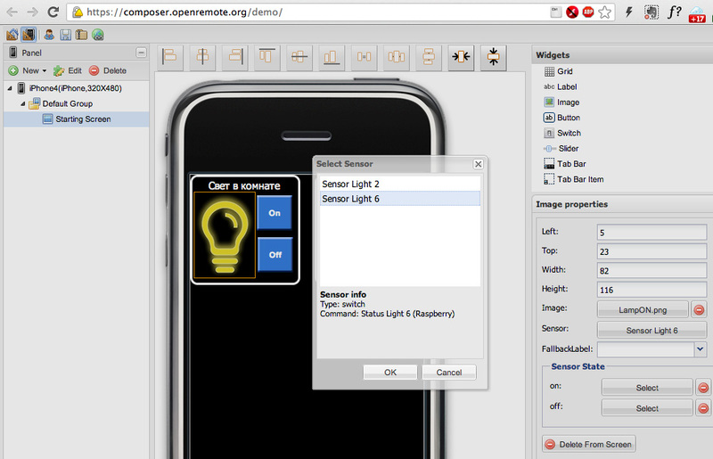Click the LampON.png image button
This screenshot has height=459, width=713.
click(x=643, y=310)
